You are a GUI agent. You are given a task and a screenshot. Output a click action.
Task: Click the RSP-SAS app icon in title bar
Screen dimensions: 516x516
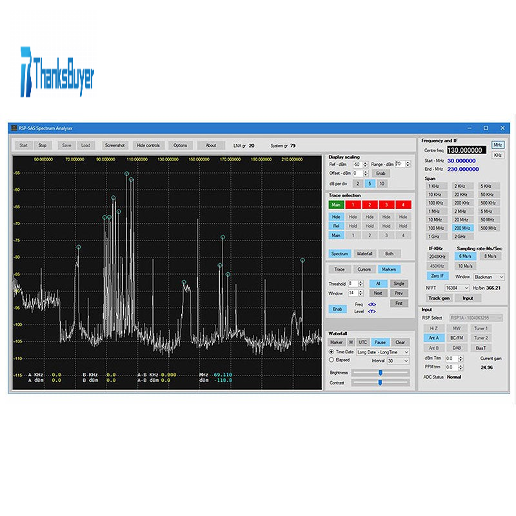tap(14, 128)
